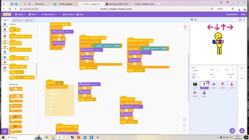Open the message dropdown on the top hat block

[65, 24]
